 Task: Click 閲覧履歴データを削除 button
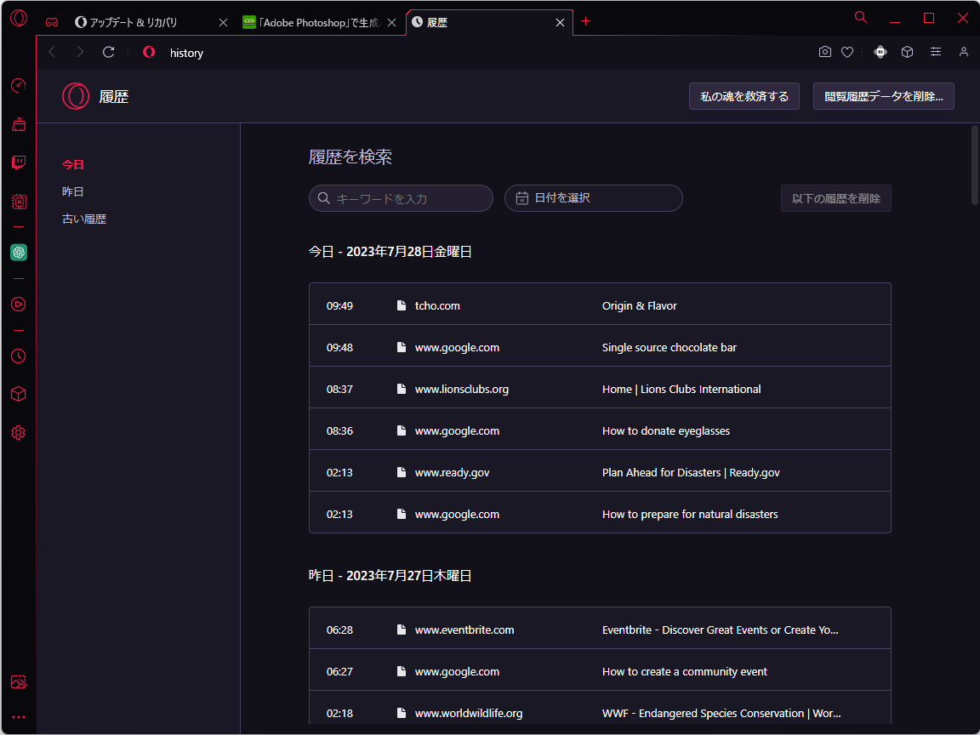[884, 96]
